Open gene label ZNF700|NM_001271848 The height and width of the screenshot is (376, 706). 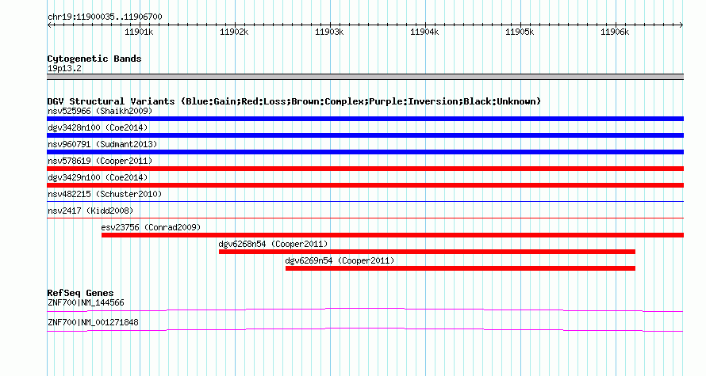93,322
